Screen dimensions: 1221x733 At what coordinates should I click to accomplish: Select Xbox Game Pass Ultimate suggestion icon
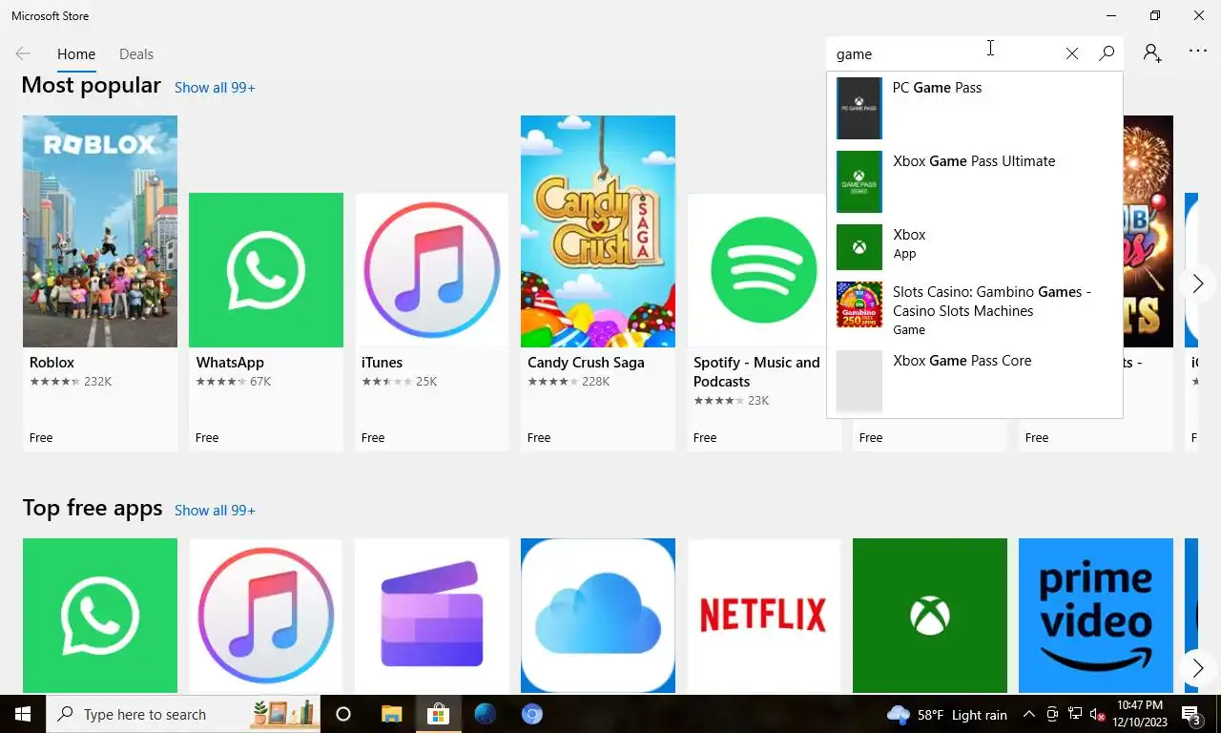tap(859, 181)
